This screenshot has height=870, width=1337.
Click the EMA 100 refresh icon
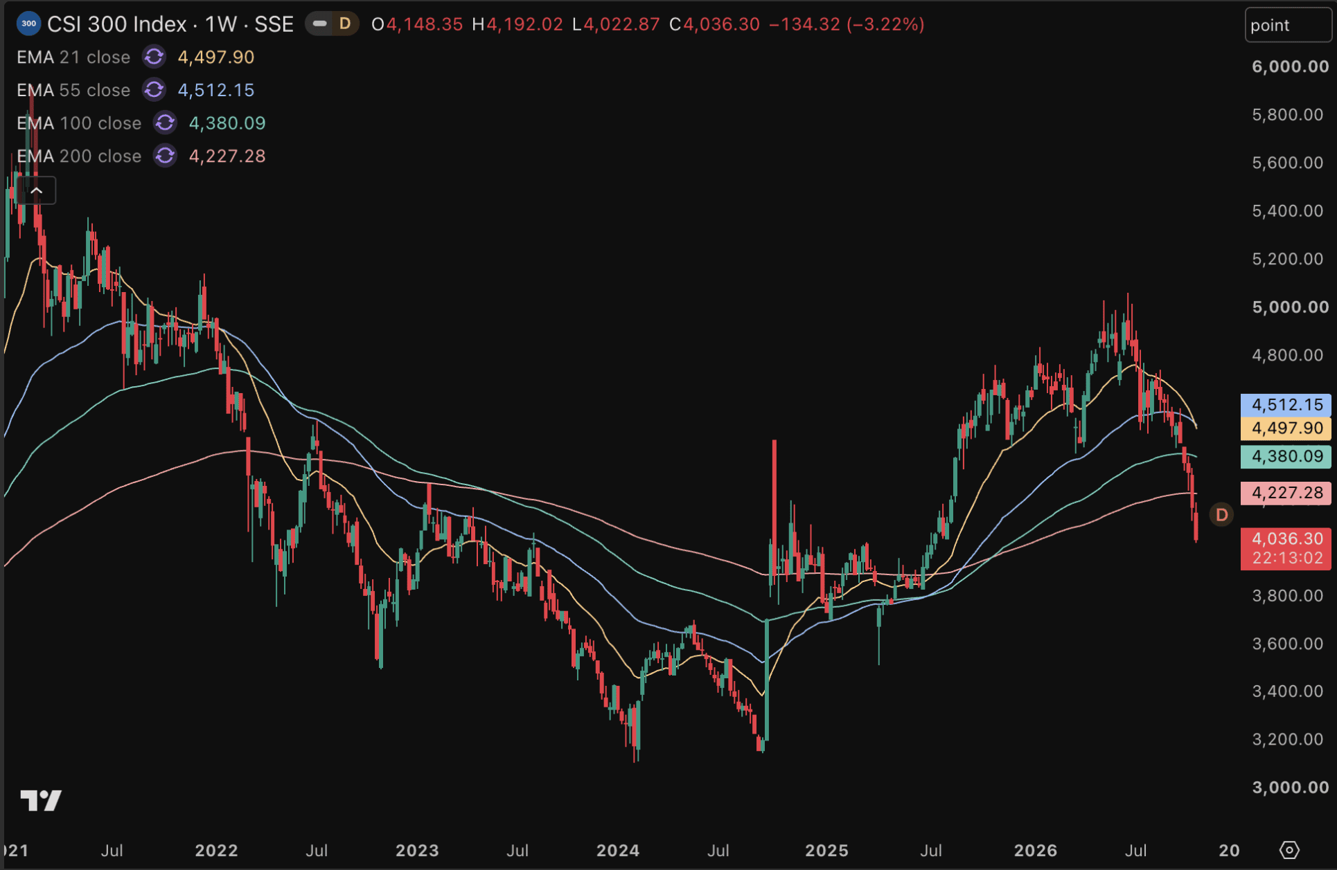tap(165, 123)
